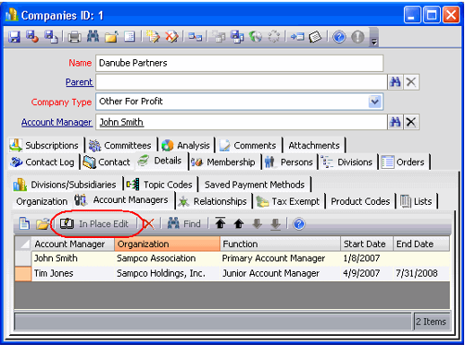Open the Account Manager link label
Screen dimensions: 474x353
(57, 122)
